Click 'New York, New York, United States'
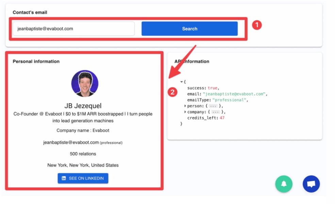335x204 pixels. coord(83,165)
